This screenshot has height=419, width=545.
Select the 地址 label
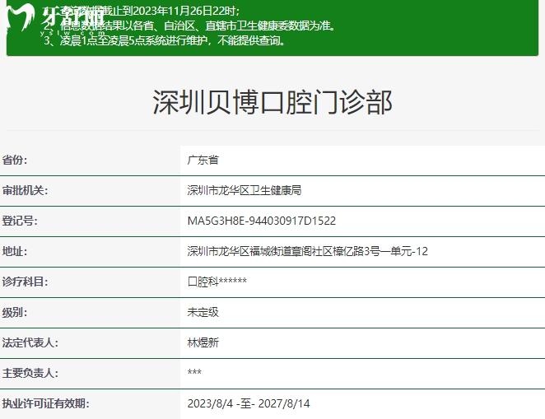[15, 251]
